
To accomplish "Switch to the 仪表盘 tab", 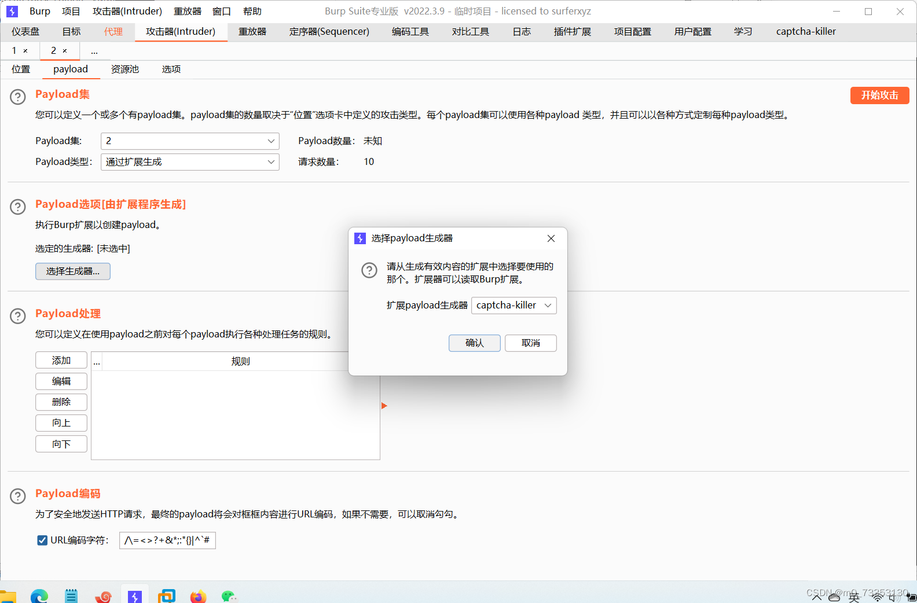I will (x=25, y=32).
